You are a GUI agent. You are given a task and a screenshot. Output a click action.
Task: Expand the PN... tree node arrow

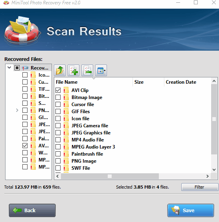(17, 110)
